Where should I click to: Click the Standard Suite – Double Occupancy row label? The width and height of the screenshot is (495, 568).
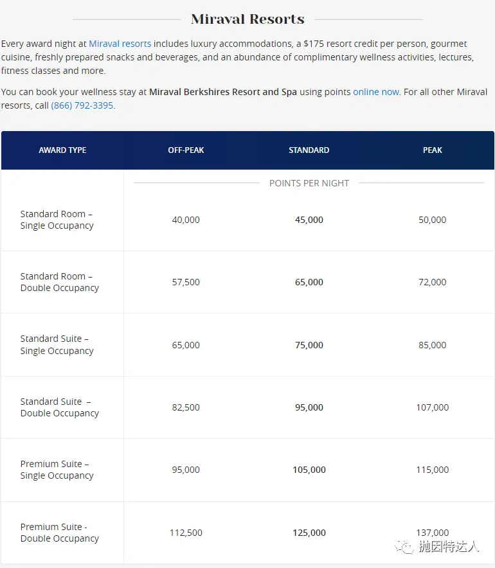pyautogui.click(x=59, y=407)
